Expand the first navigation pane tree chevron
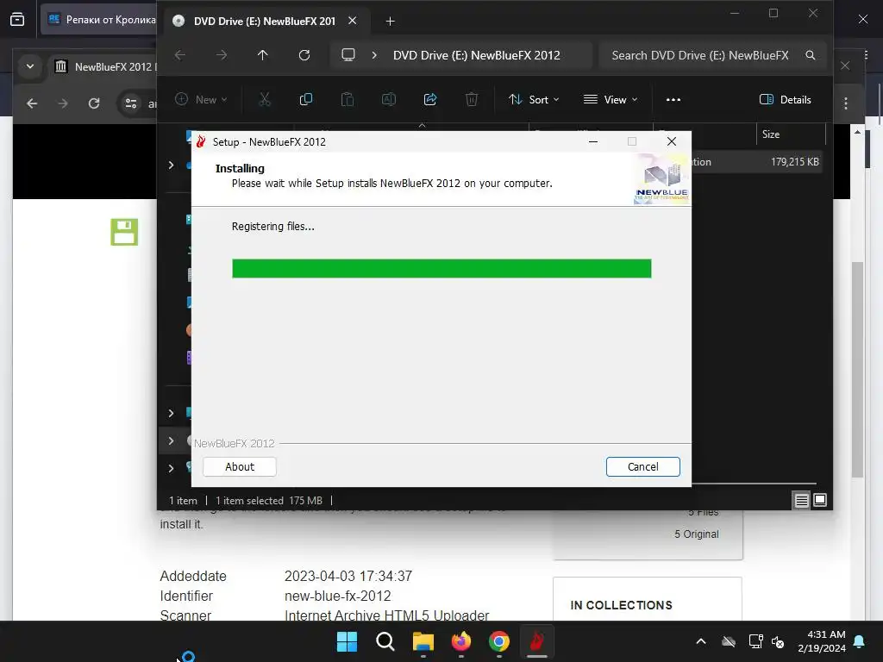The width and height of the screenshot is (883, 662). click(x=172, y=165)
